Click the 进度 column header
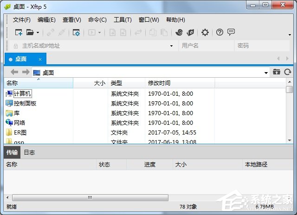 149,165
